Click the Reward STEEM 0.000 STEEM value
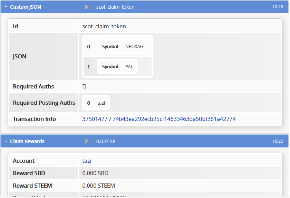Image resolution: width=290 pixels, height=198 pixels. (98, 186)
